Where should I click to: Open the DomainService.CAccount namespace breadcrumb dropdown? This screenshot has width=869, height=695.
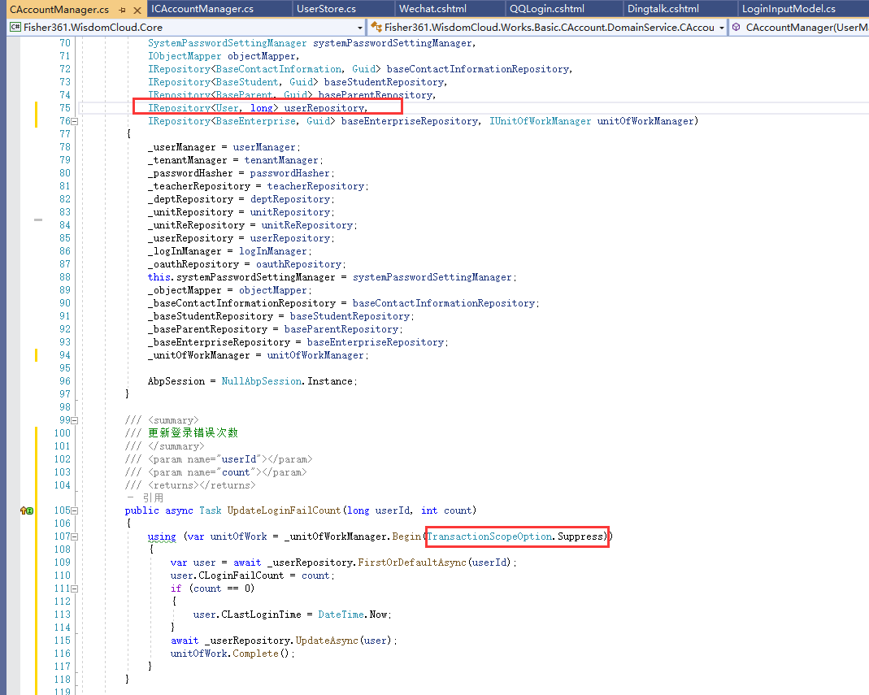(722, 27)
